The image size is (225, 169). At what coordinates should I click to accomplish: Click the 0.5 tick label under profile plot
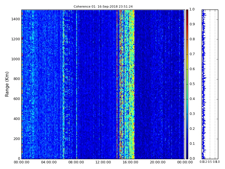[210, 162]
